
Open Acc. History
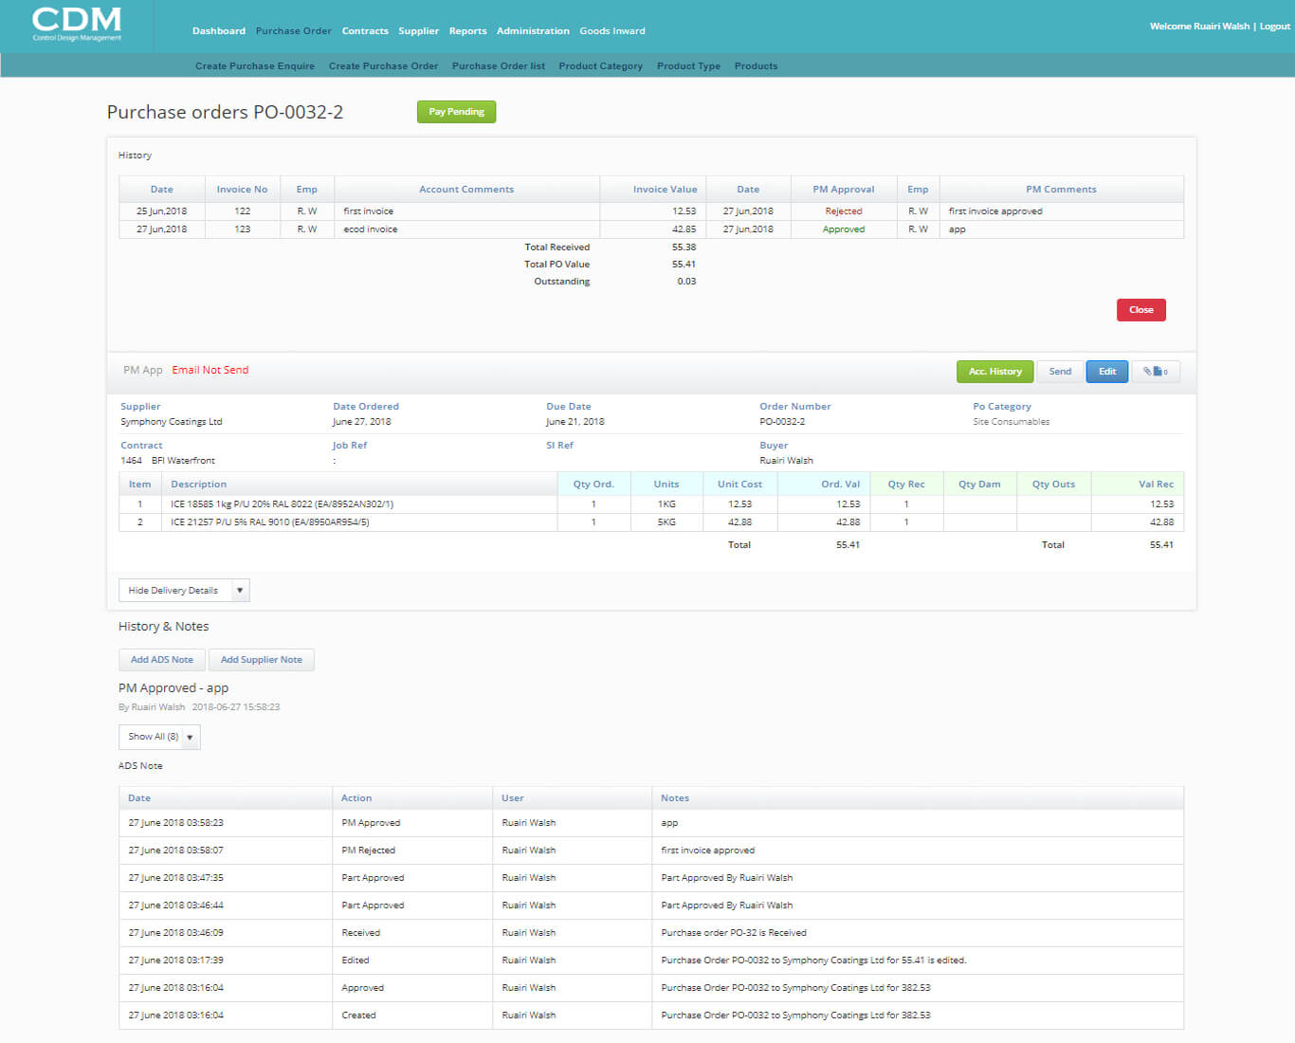click(994, 372)
